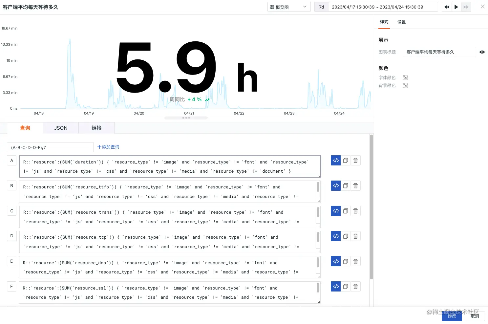Click the 5.9 h overview value

[x=187, y=67]
